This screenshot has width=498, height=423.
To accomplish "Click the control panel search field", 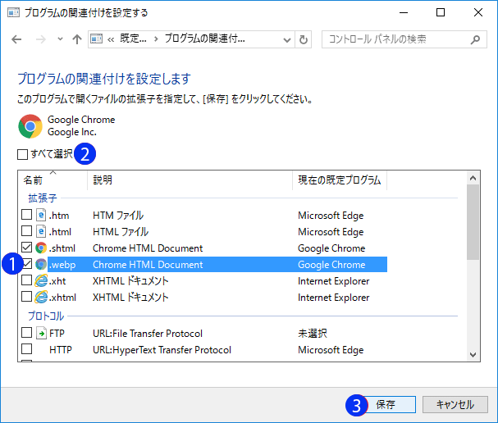I will point(404,39).
